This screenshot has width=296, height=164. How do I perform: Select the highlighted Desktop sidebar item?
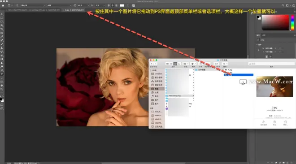pos(157,89)
